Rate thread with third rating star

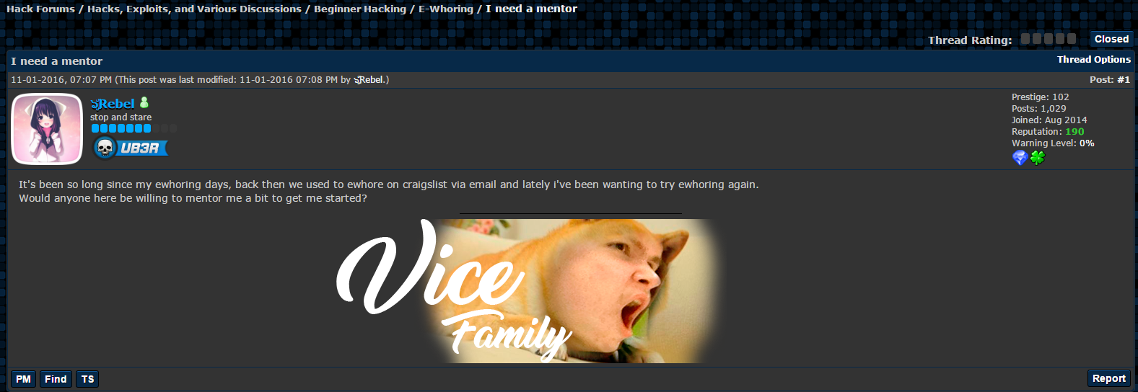pyautogui.click(x=1049, y=39)
